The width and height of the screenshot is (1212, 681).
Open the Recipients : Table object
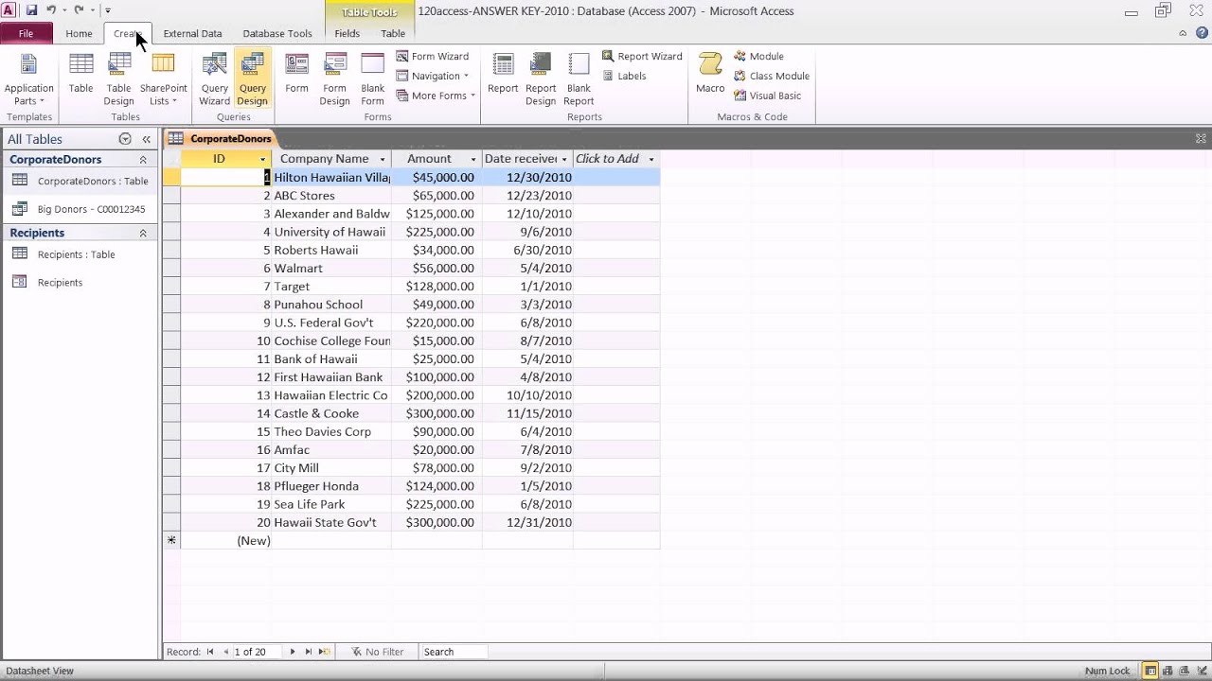click(x=81, y=254)
